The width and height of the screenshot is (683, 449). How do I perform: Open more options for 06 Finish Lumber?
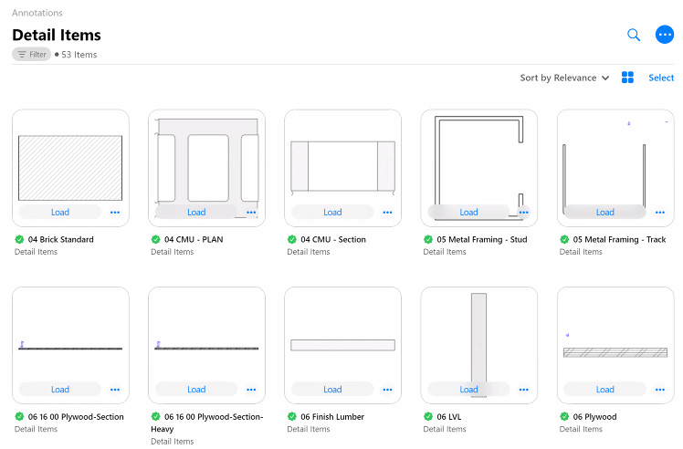tap(387, 389)
